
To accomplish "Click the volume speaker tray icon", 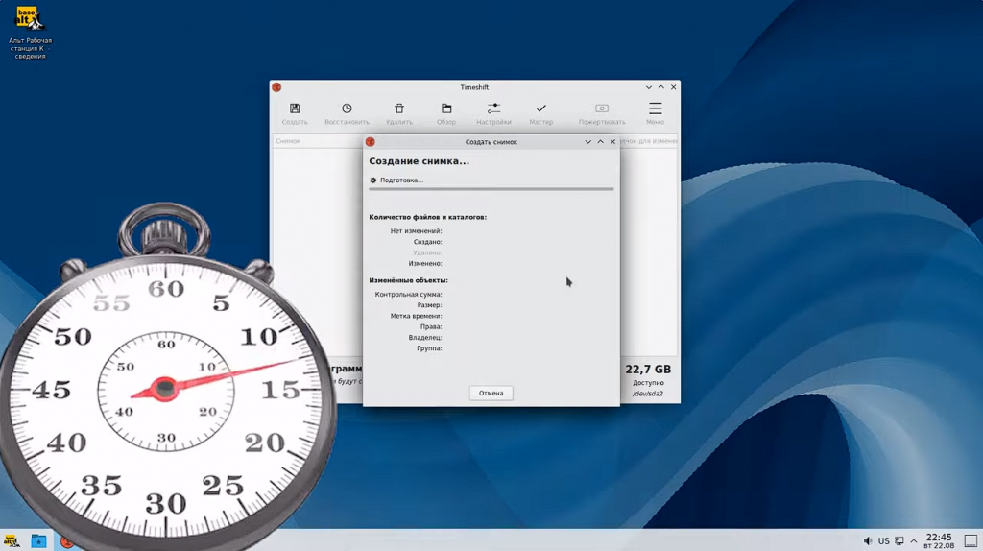I will pos(867,540).
